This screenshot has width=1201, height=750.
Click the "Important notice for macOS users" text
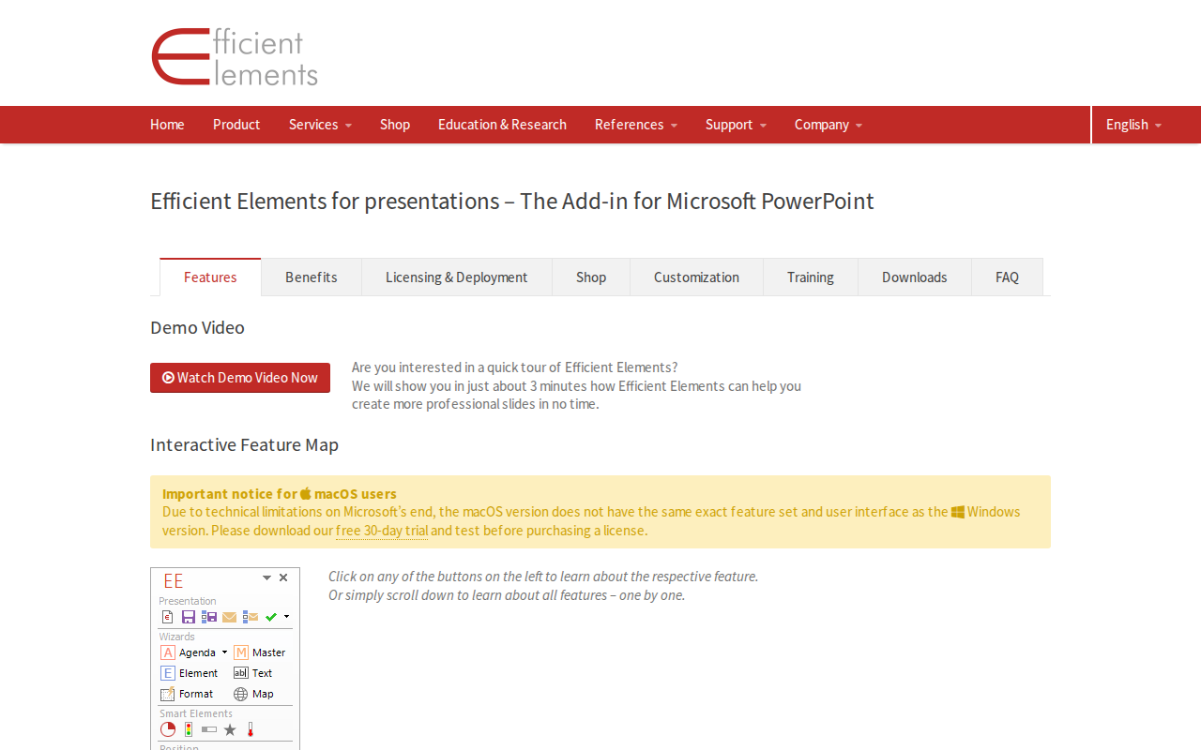(x=280, y=494)
